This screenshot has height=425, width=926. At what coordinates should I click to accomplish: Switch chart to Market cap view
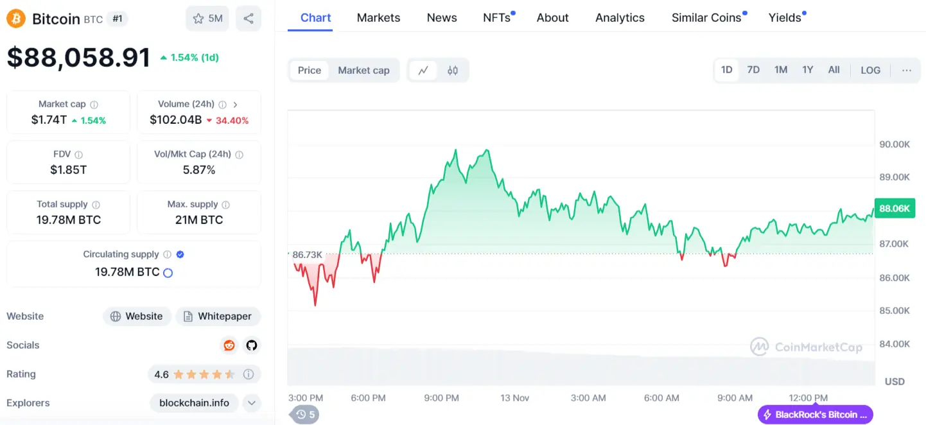[x=363, y=71]
